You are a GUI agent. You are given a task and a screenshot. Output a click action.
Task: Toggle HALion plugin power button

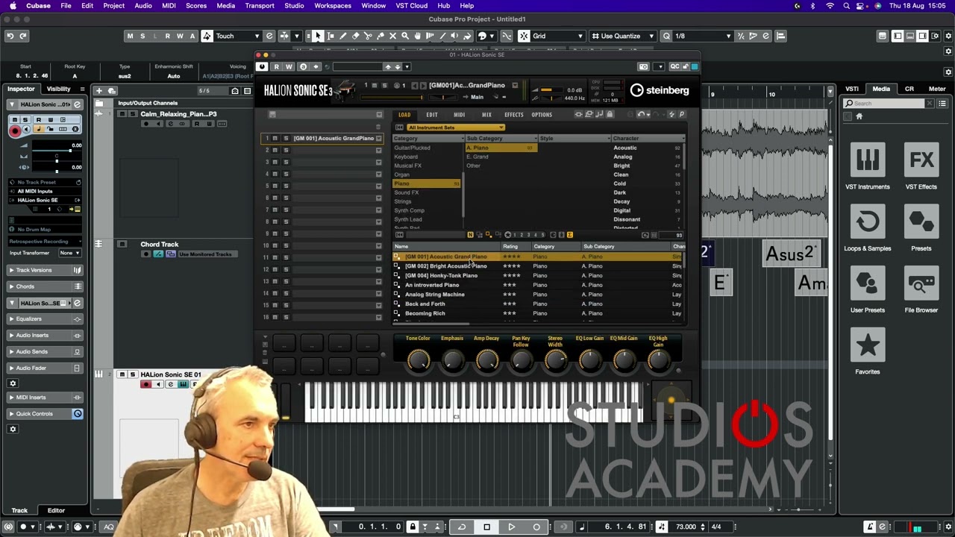[262, 66]
